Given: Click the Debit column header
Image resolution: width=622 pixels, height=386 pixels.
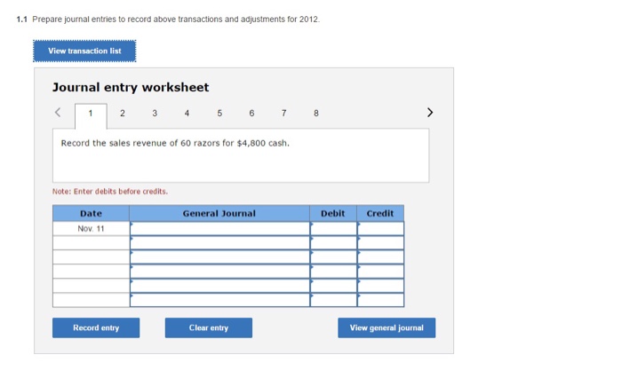Looking at the screenshot, I should [x=333, y=214].
